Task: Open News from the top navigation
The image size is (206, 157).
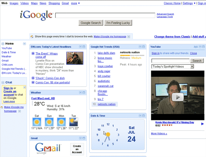Action: tap(43, 3)
